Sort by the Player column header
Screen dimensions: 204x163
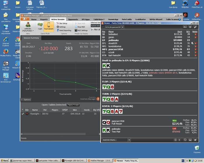click(x=111, y=32)
